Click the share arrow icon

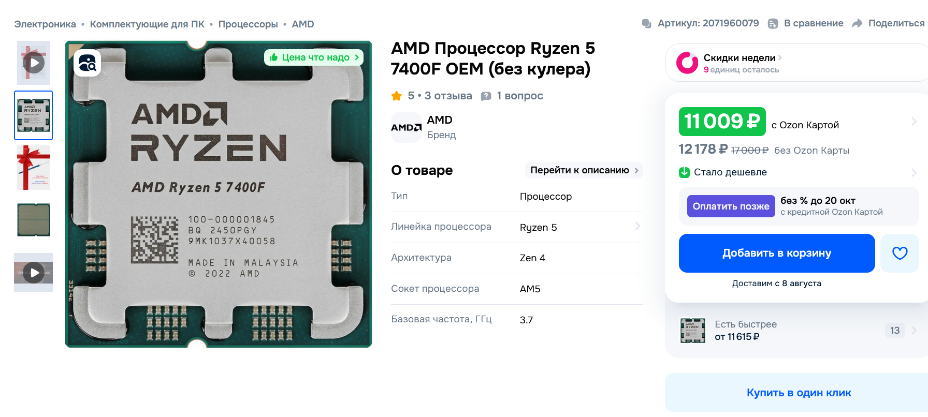[x=857, y=23]
